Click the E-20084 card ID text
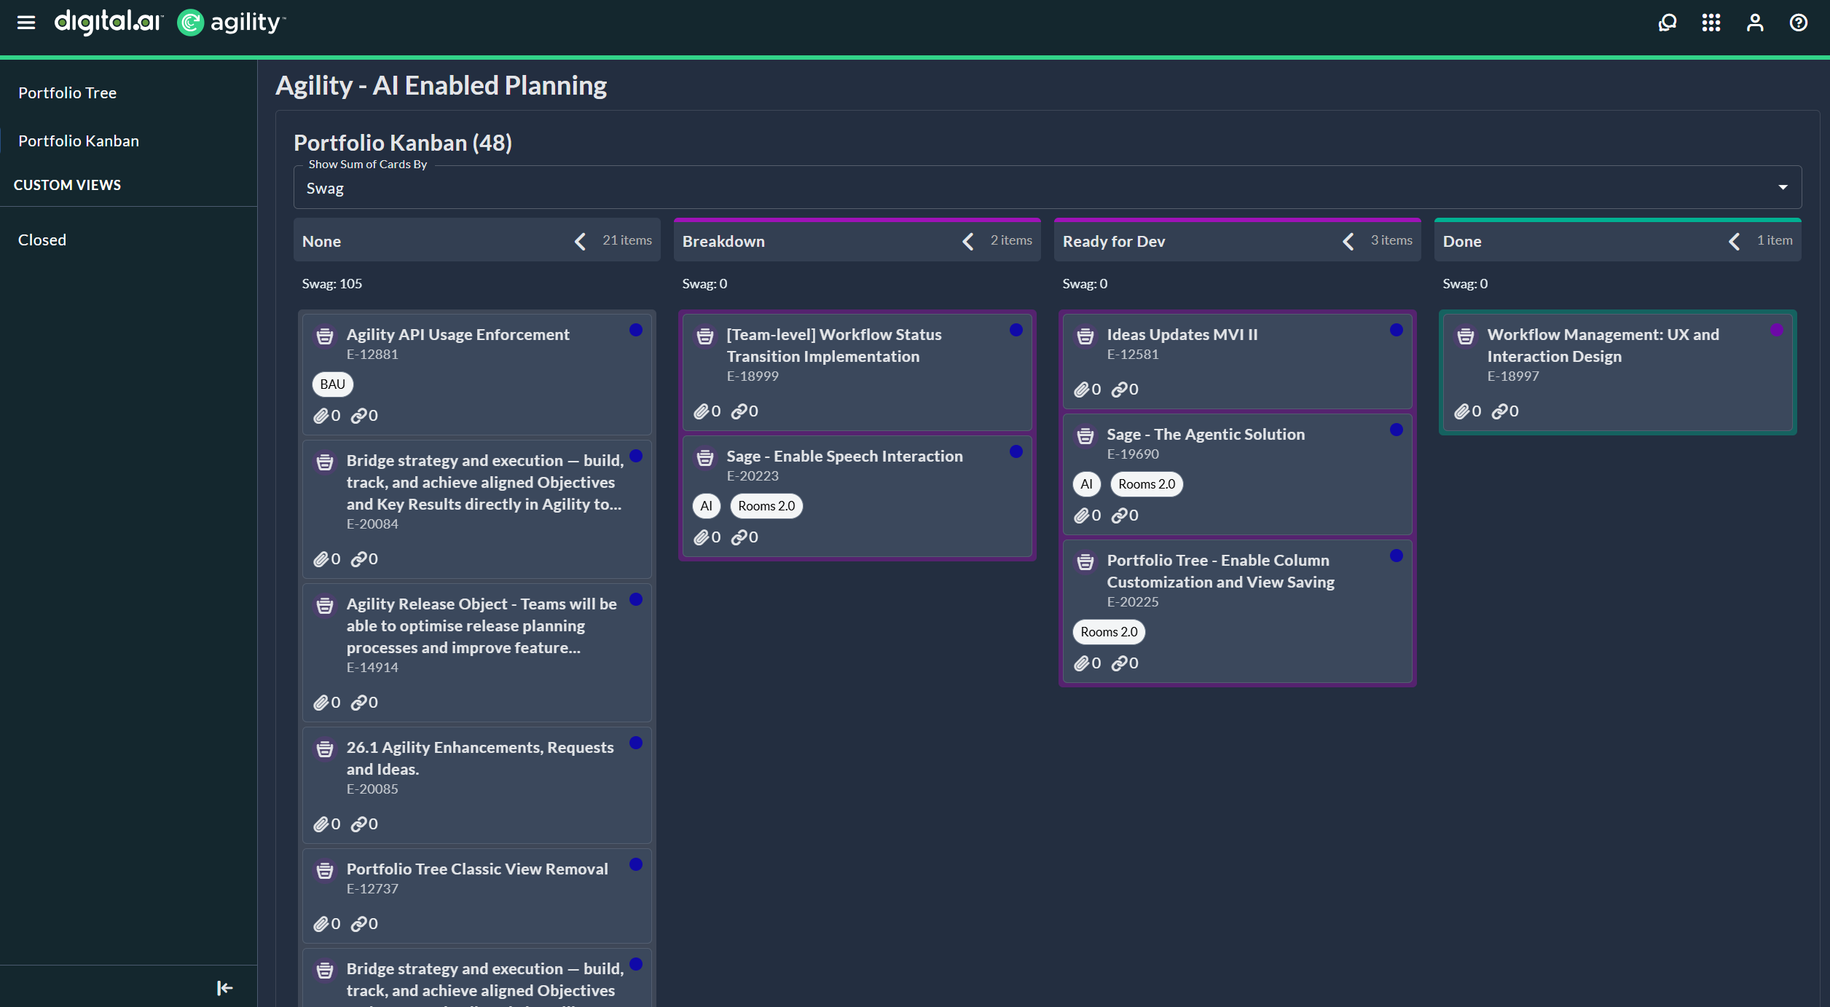Viewport: 1830px width, 1007px height. pos(372,524)
